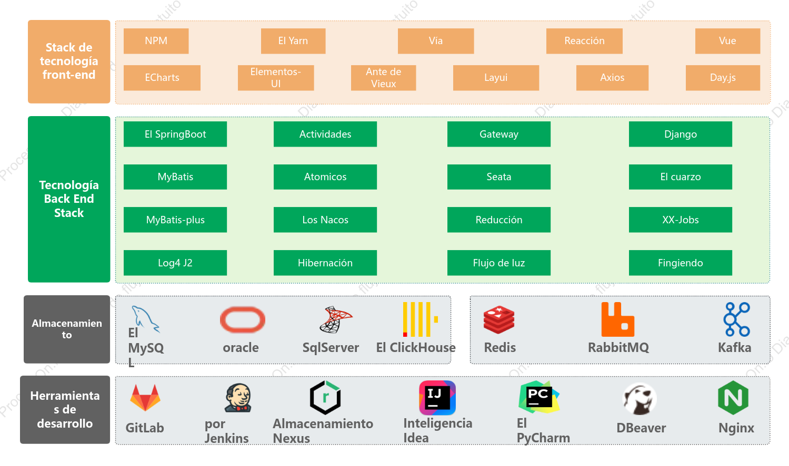Click the Flujo de luz box
This screenshot has height=466, width=789.
(499, 263)
